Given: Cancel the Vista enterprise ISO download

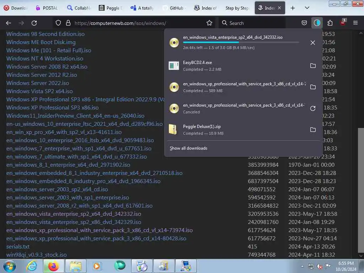Looking at the screenshot, I should click(313, 43).
